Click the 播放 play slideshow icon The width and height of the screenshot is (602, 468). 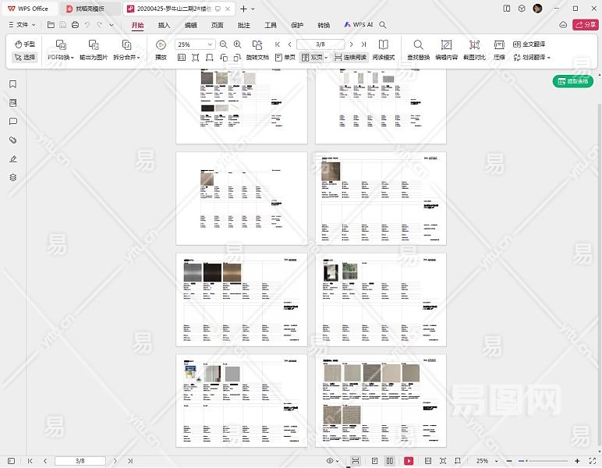click(161, 46)
